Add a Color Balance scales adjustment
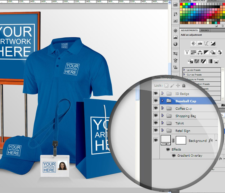This screenshot has height=193, width=225. tap(200, 52)
